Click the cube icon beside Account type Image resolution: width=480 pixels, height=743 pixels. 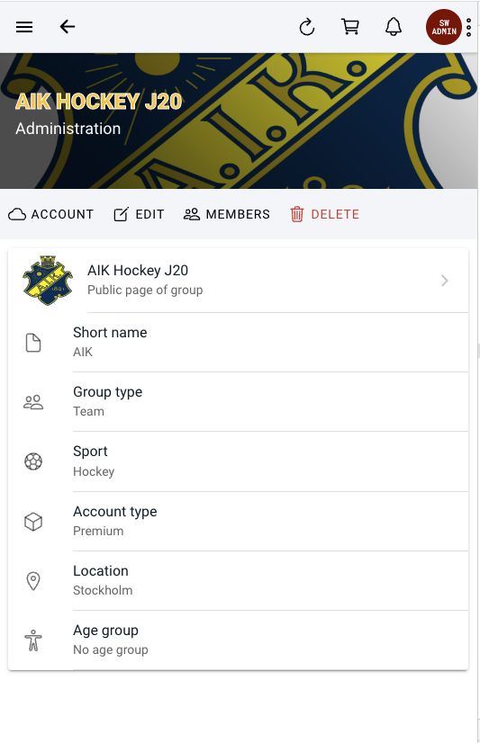coord(33,522)
